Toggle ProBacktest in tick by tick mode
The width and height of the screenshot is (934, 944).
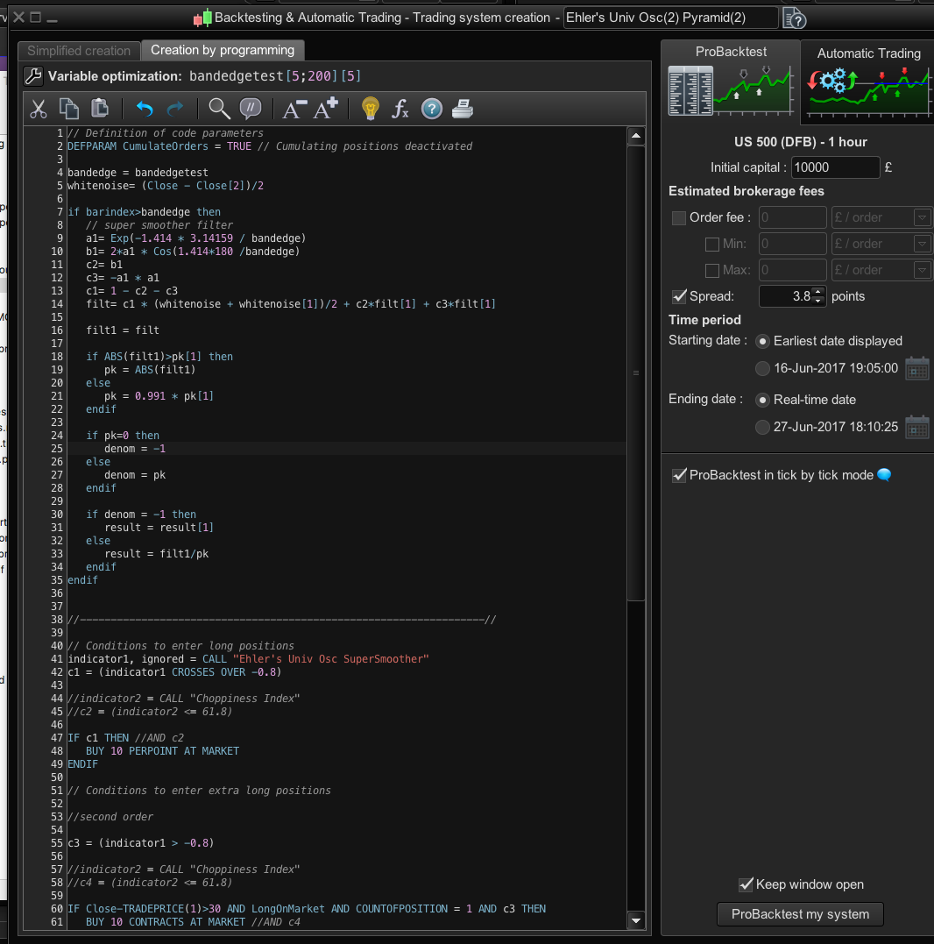tap(679, 475)
